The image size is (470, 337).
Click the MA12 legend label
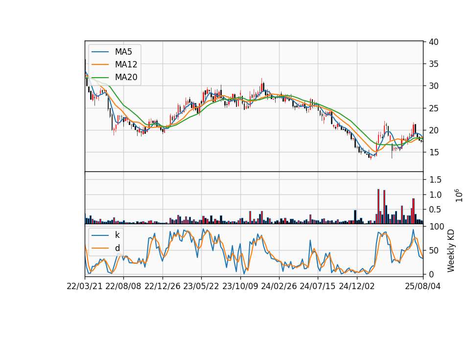coord(126,64)
